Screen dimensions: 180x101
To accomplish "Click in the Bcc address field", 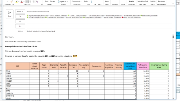I will coord(99,26).
